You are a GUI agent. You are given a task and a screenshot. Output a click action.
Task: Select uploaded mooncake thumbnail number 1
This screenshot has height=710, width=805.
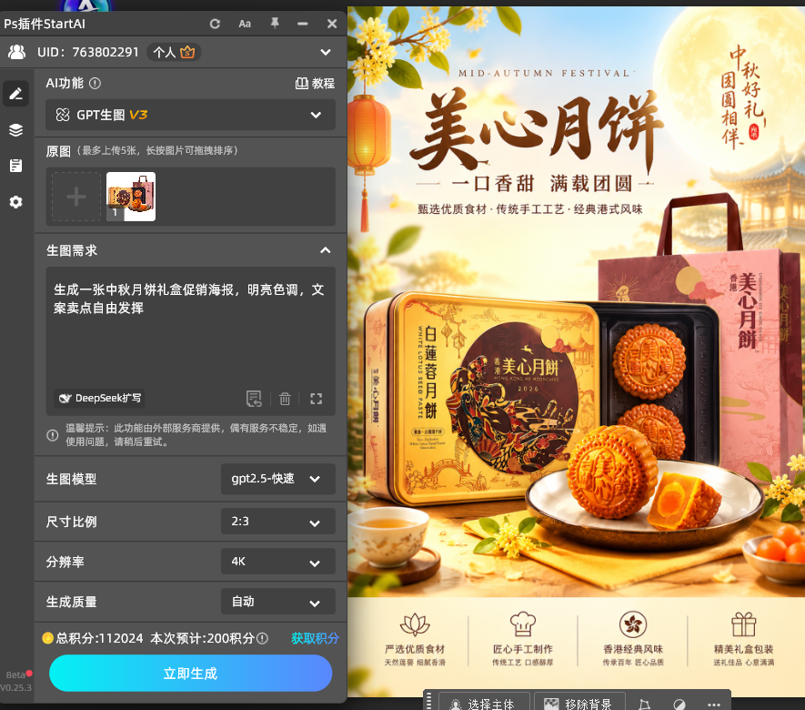[x=131, y=197]
